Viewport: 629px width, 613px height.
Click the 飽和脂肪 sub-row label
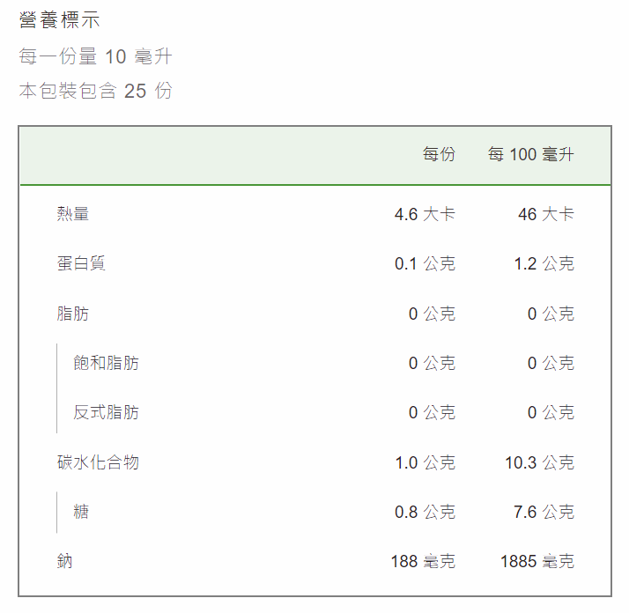[x=106, y=363]
